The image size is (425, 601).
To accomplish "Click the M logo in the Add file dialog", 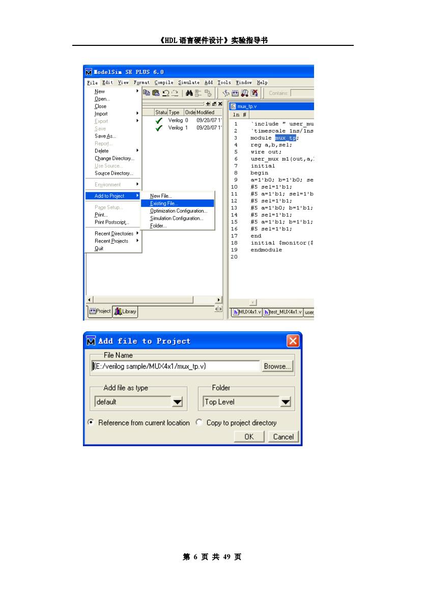I will point(91,341).
